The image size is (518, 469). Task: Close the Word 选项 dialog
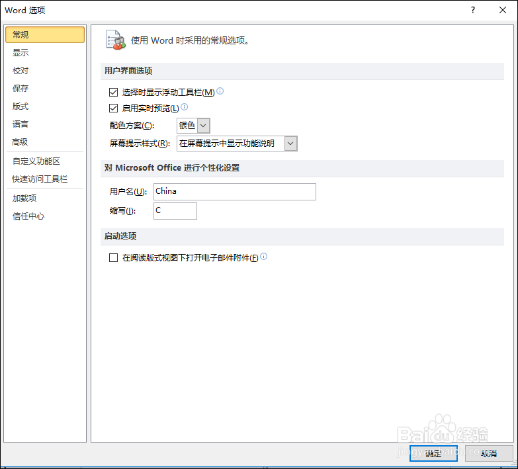point(503,10)
